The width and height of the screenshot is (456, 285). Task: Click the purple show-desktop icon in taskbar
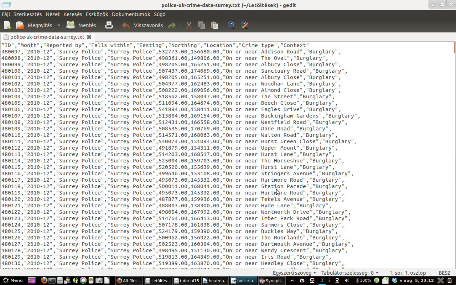tap(32, 280)
